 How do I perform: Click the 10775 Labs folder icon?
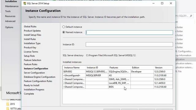pos(8,108)
